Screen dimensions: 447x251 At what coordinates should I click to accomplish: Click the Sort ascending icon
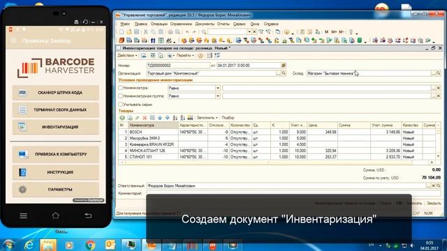175,118
